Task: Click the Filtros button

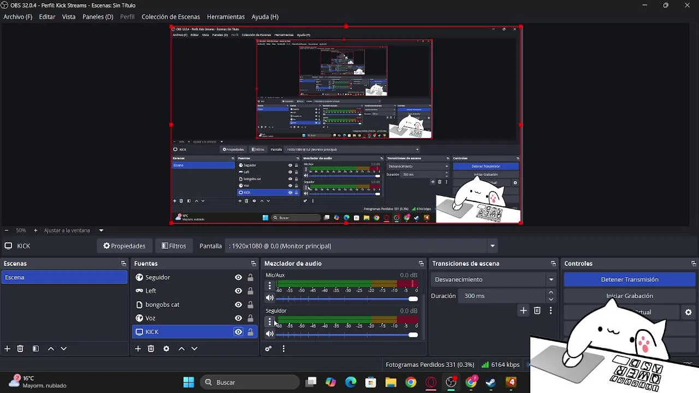Action: coord(174,246)
